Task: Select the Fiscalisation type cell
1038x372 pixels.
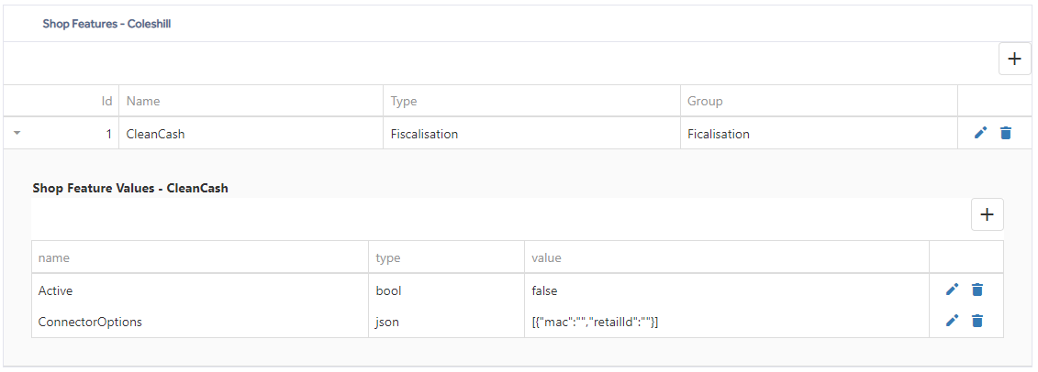Action: [531, 134]
